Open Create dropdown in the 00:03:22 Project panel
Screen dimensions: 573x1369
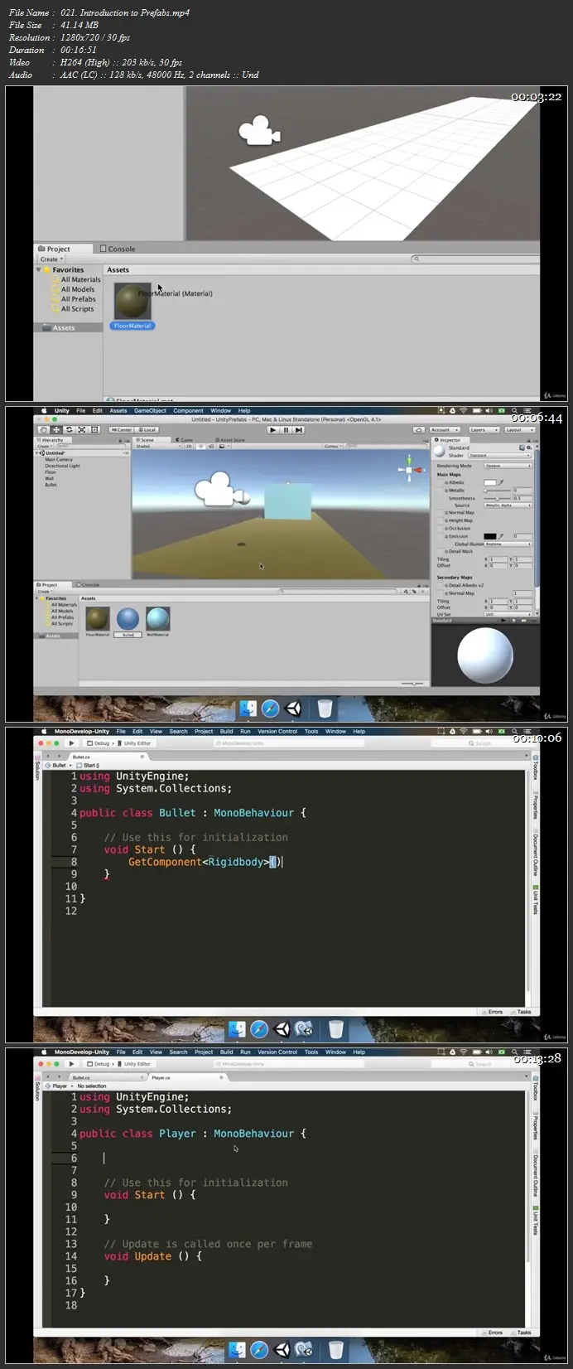[x=51, y=259]
